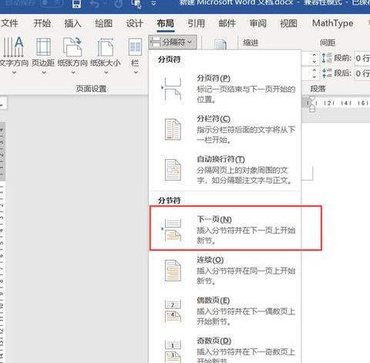This screenshot has width=370, height=363.
Task: Switch to the 引用 tab
Action: pos(197,23)
